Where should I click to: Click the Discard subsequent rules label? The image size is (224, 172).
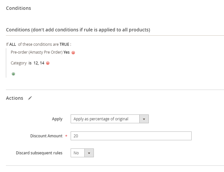[x=39, y=153]
